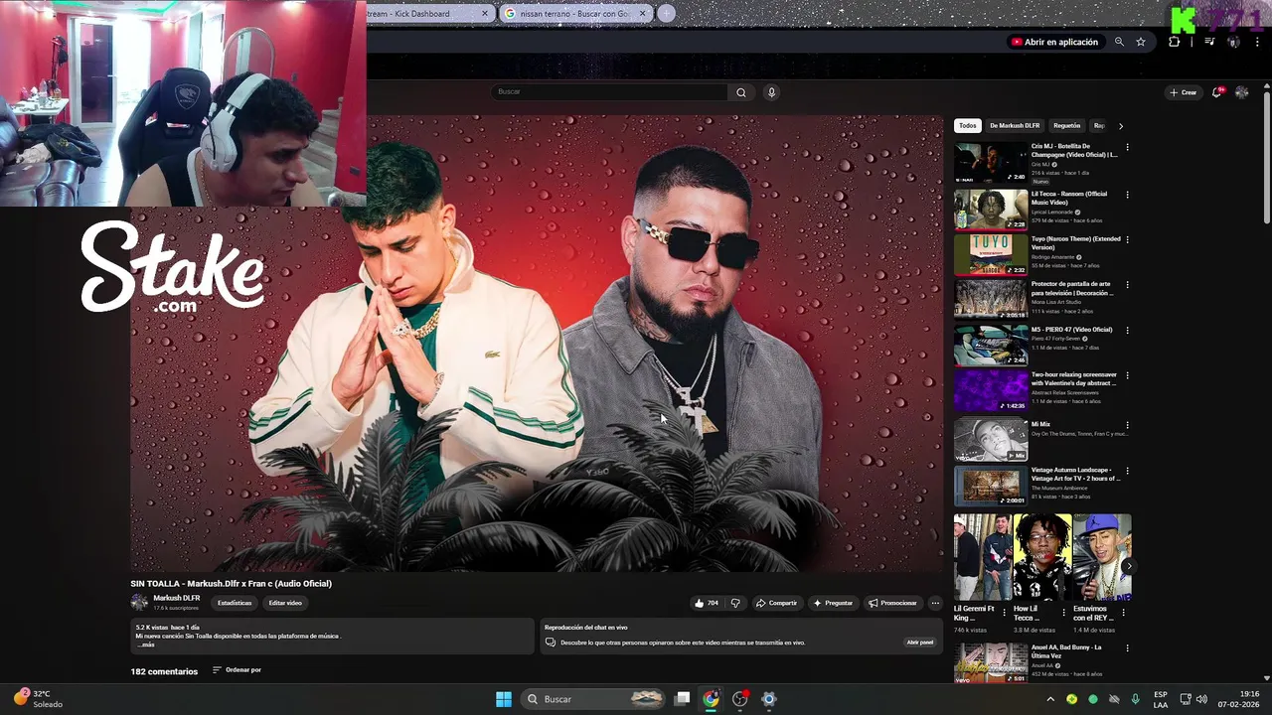
Task: Activate voice search microphone icon
Action: pyautogui.click(x=771, y=92)
